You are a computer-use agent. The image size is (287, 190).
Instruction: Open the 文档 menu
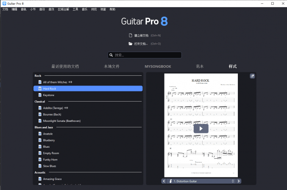(5, 9)
